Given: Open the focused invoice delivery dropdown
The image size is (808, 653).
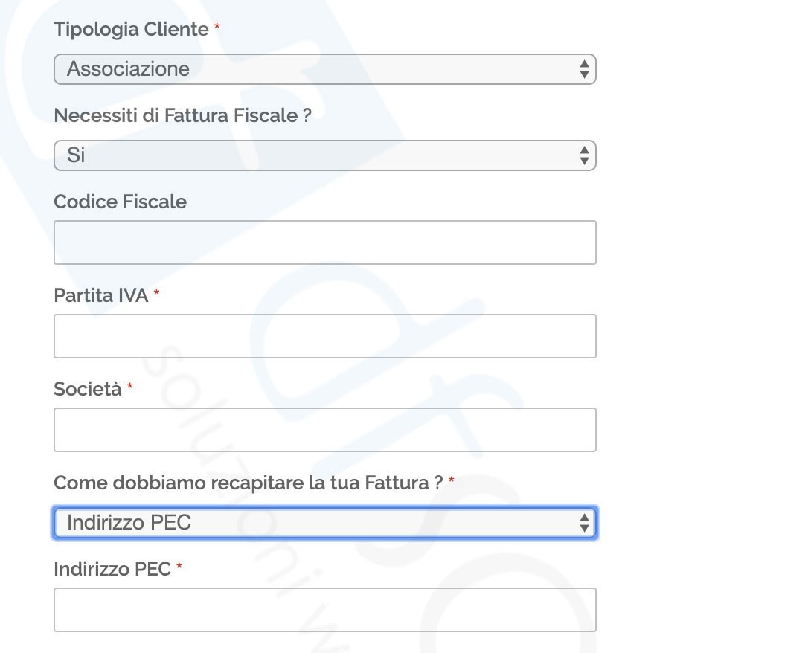Looking at the screenshot, I should [324, 523].
